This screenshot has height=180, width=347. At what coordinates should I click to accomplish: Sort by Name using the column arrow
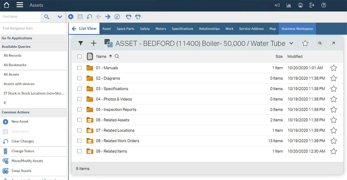coord(111,56)
